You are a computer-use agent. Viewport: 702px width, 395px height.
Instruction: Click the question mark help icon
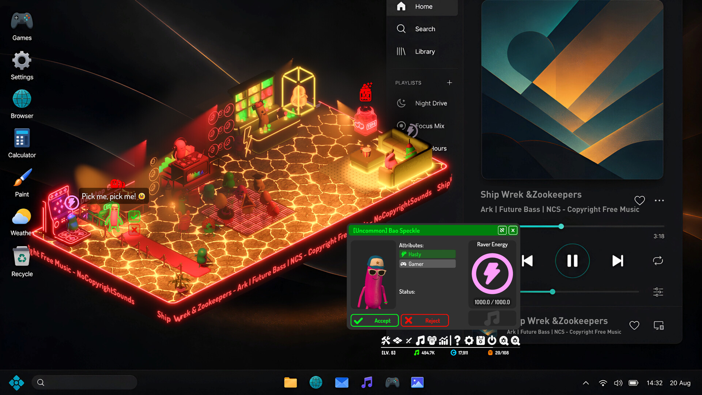[457, 341]
